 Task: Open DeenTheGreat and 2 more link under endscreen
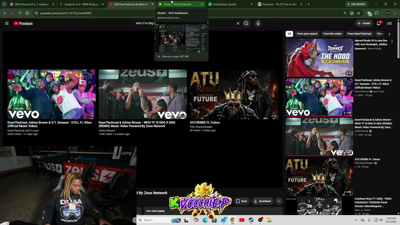23,131
